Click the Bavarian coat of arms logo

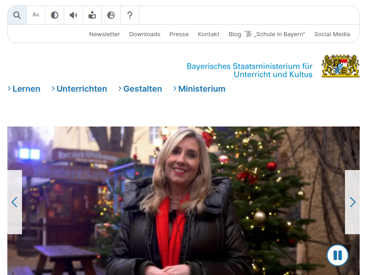pyautogui.click(x=340, y=66)
